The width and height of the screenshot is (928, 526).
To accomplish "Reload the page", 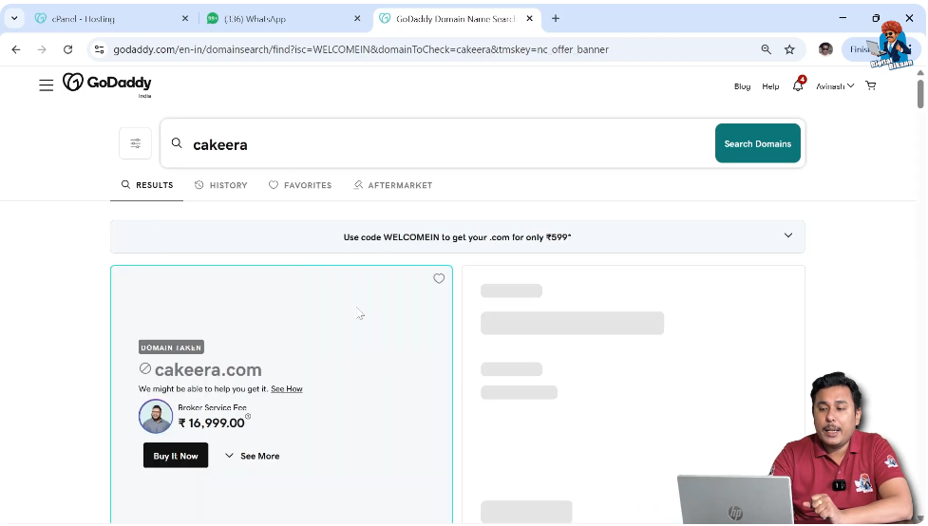I will tap(68, 49).
